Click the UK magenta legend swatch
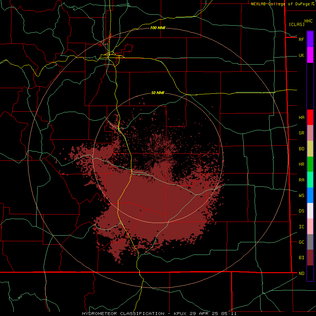The height and width of the screenshot is (316, 316). tap(310, 55)
